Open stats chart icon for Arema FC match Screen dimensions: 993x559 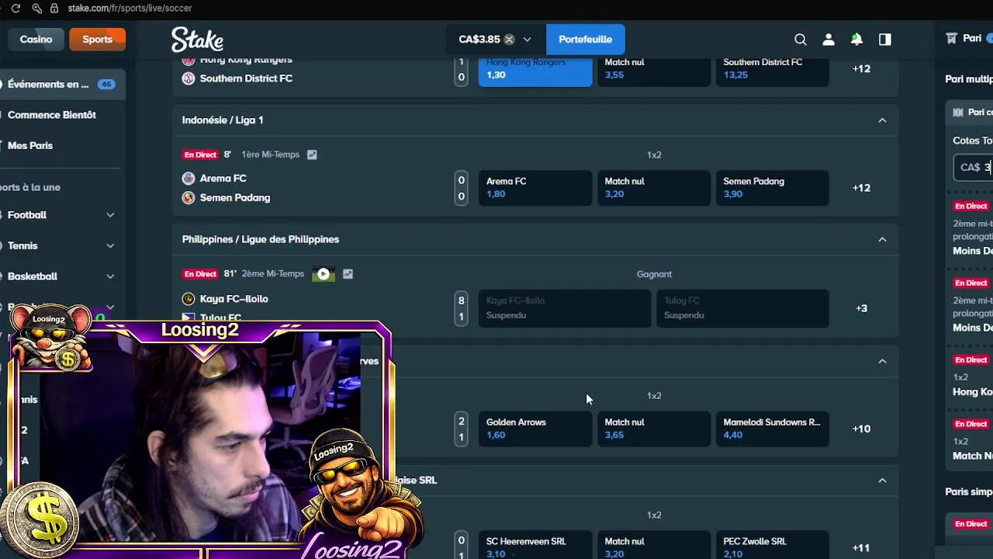(312, 155)
